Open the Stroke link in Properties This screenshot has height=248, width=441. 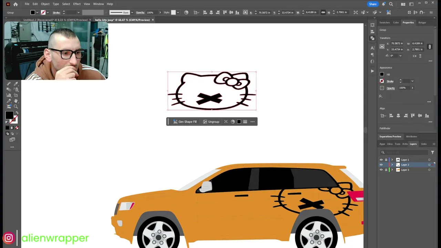click(390, 81)
